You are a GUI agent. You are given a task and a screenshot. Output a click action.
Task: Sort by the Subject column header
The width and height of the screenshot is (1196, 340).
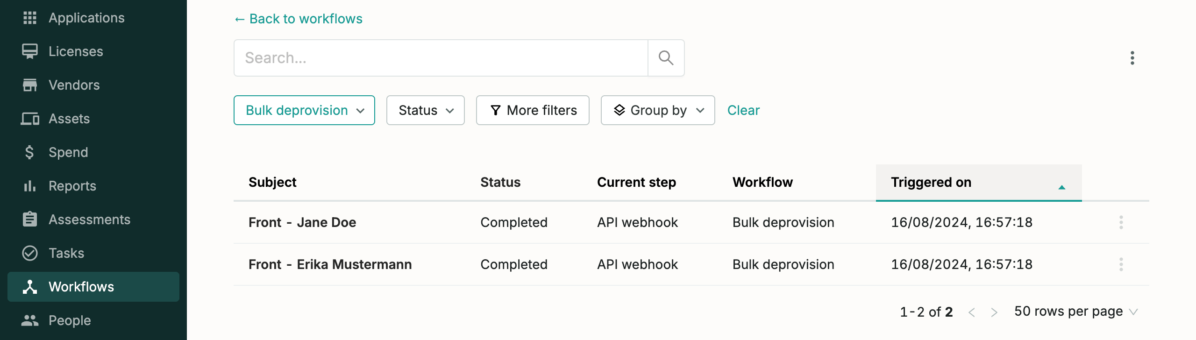point(272,182)
